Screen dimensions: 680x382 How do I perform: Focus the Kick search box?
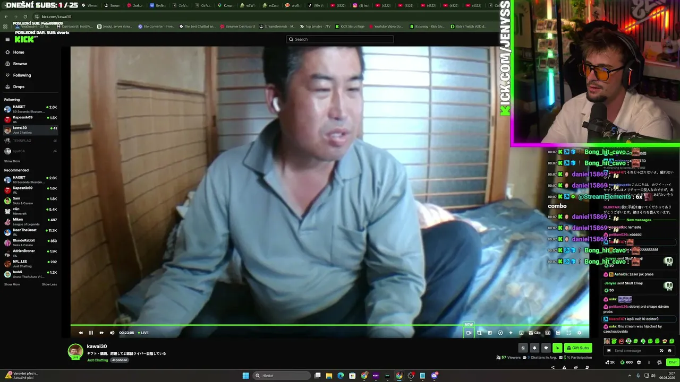[340, 39]
